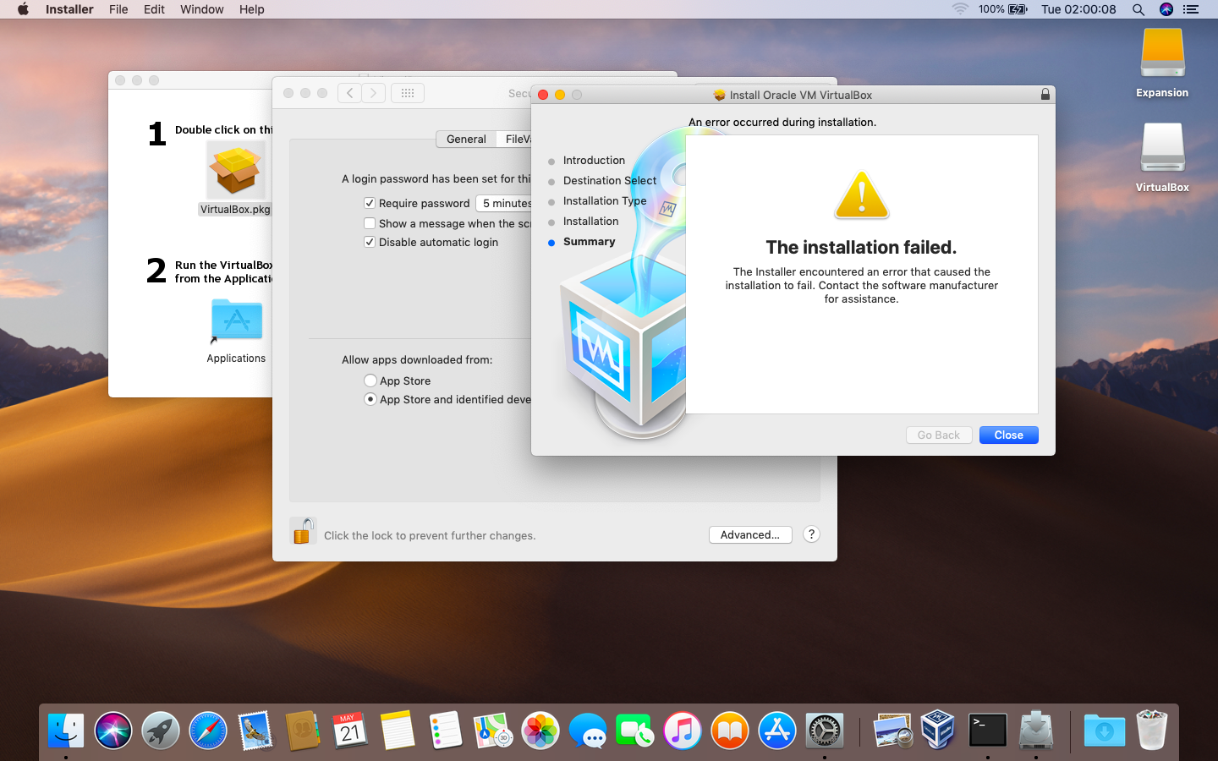Open Preview app in the Dock
1218x761 pixels.
(893, 731)
